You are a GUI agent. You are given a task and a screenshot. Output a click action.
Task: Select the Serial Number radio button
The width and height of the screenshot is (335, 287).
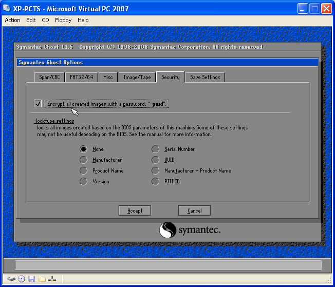pyautogui.click(x=155, y=149)
